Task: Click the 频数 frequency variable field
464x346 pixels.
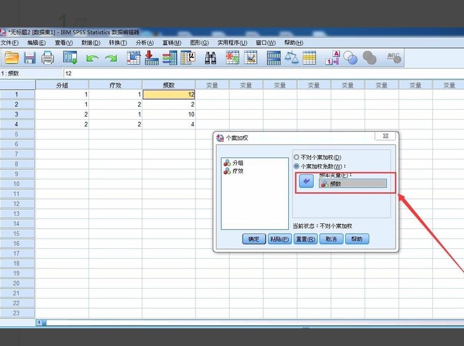Action: 353,184
